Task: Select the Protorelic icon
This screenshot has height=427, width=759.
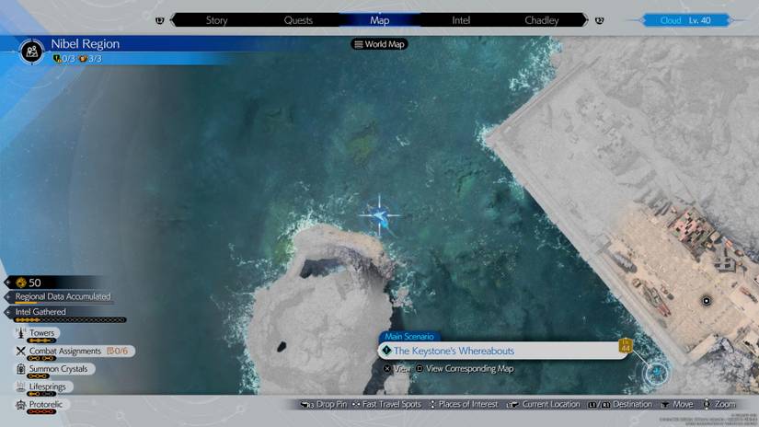Action: [20, 405]
